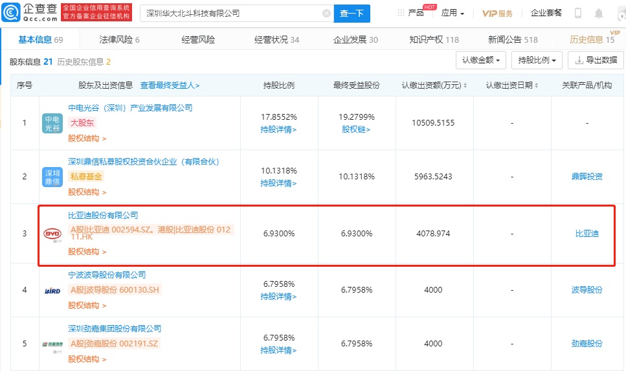Open the notification bell icon
This screenshot has width=626, height=371.
pos(598,14)
